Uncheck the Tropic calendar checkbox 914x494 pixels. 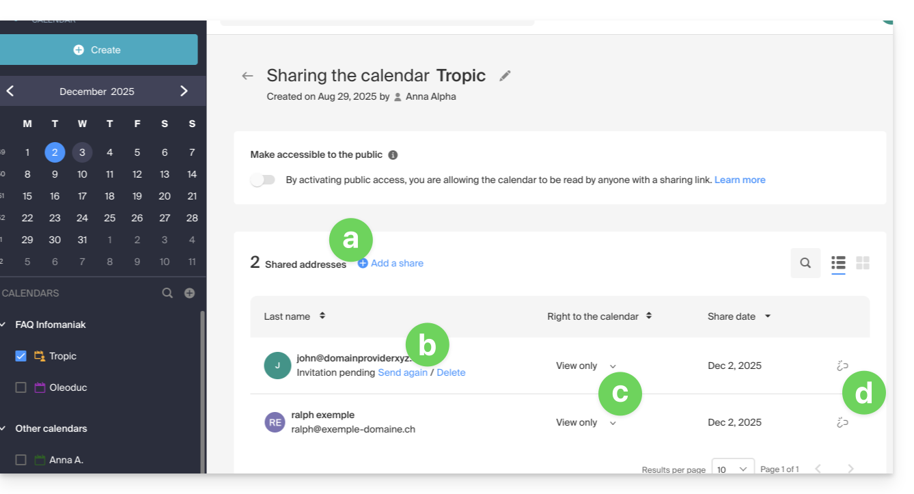coord(20,356)
